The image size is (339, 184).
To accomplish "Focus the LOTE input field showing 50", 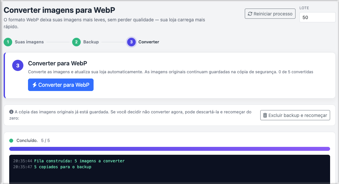I will point(317,17).
